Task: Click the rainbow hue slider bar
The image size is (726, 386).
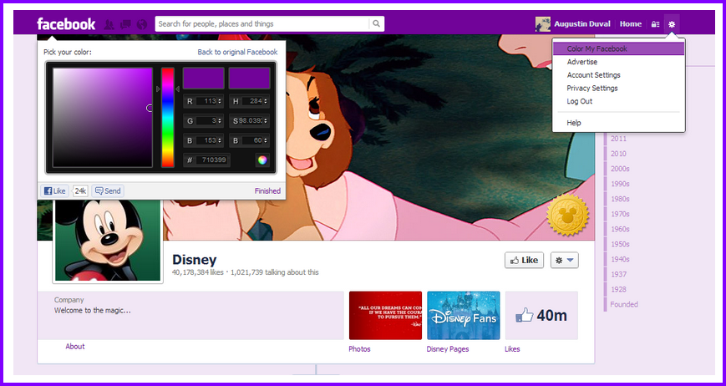Action: (x=168, y=118)
